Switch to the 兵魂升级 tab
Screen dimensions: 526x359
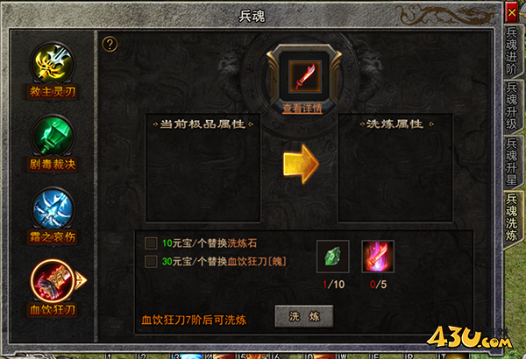(512, 106)
